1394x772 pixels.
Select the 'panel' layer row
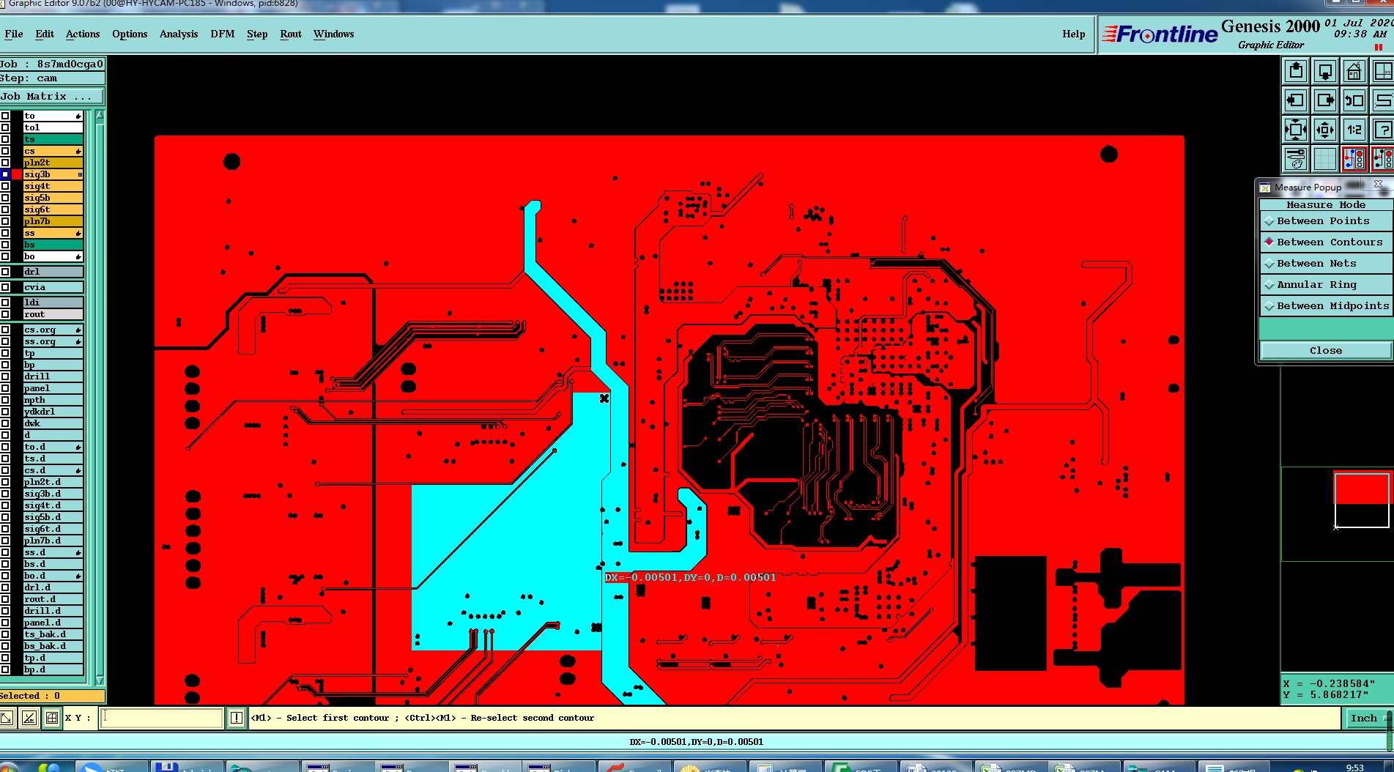(x=53, y=388)
